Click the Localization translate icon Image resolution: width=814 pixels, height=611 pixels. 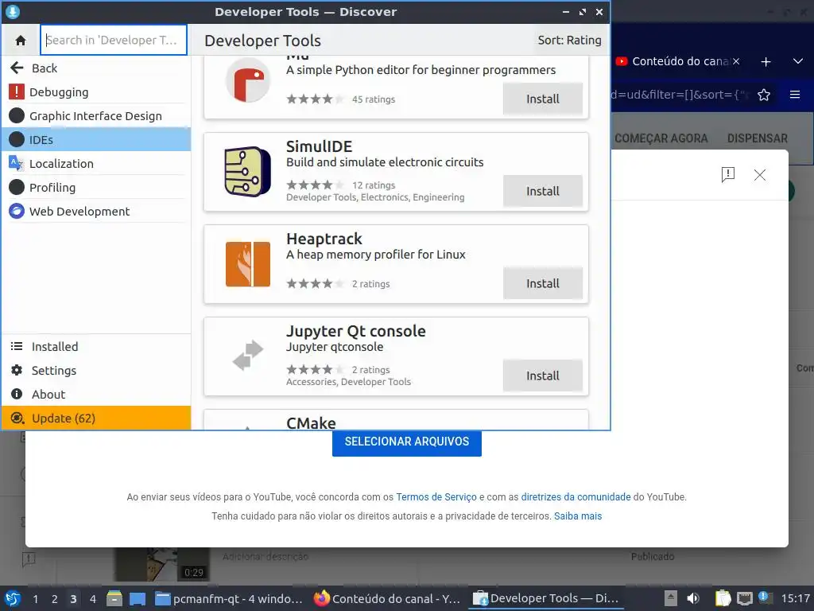click(x=17, y=163)
